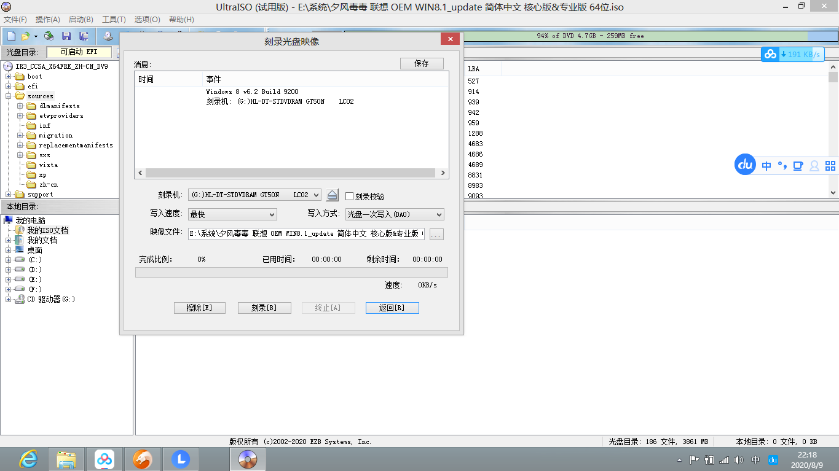Expand the CD 驱动器(G:) node
This screenshot has width=839, height=471.
point(9,299)
